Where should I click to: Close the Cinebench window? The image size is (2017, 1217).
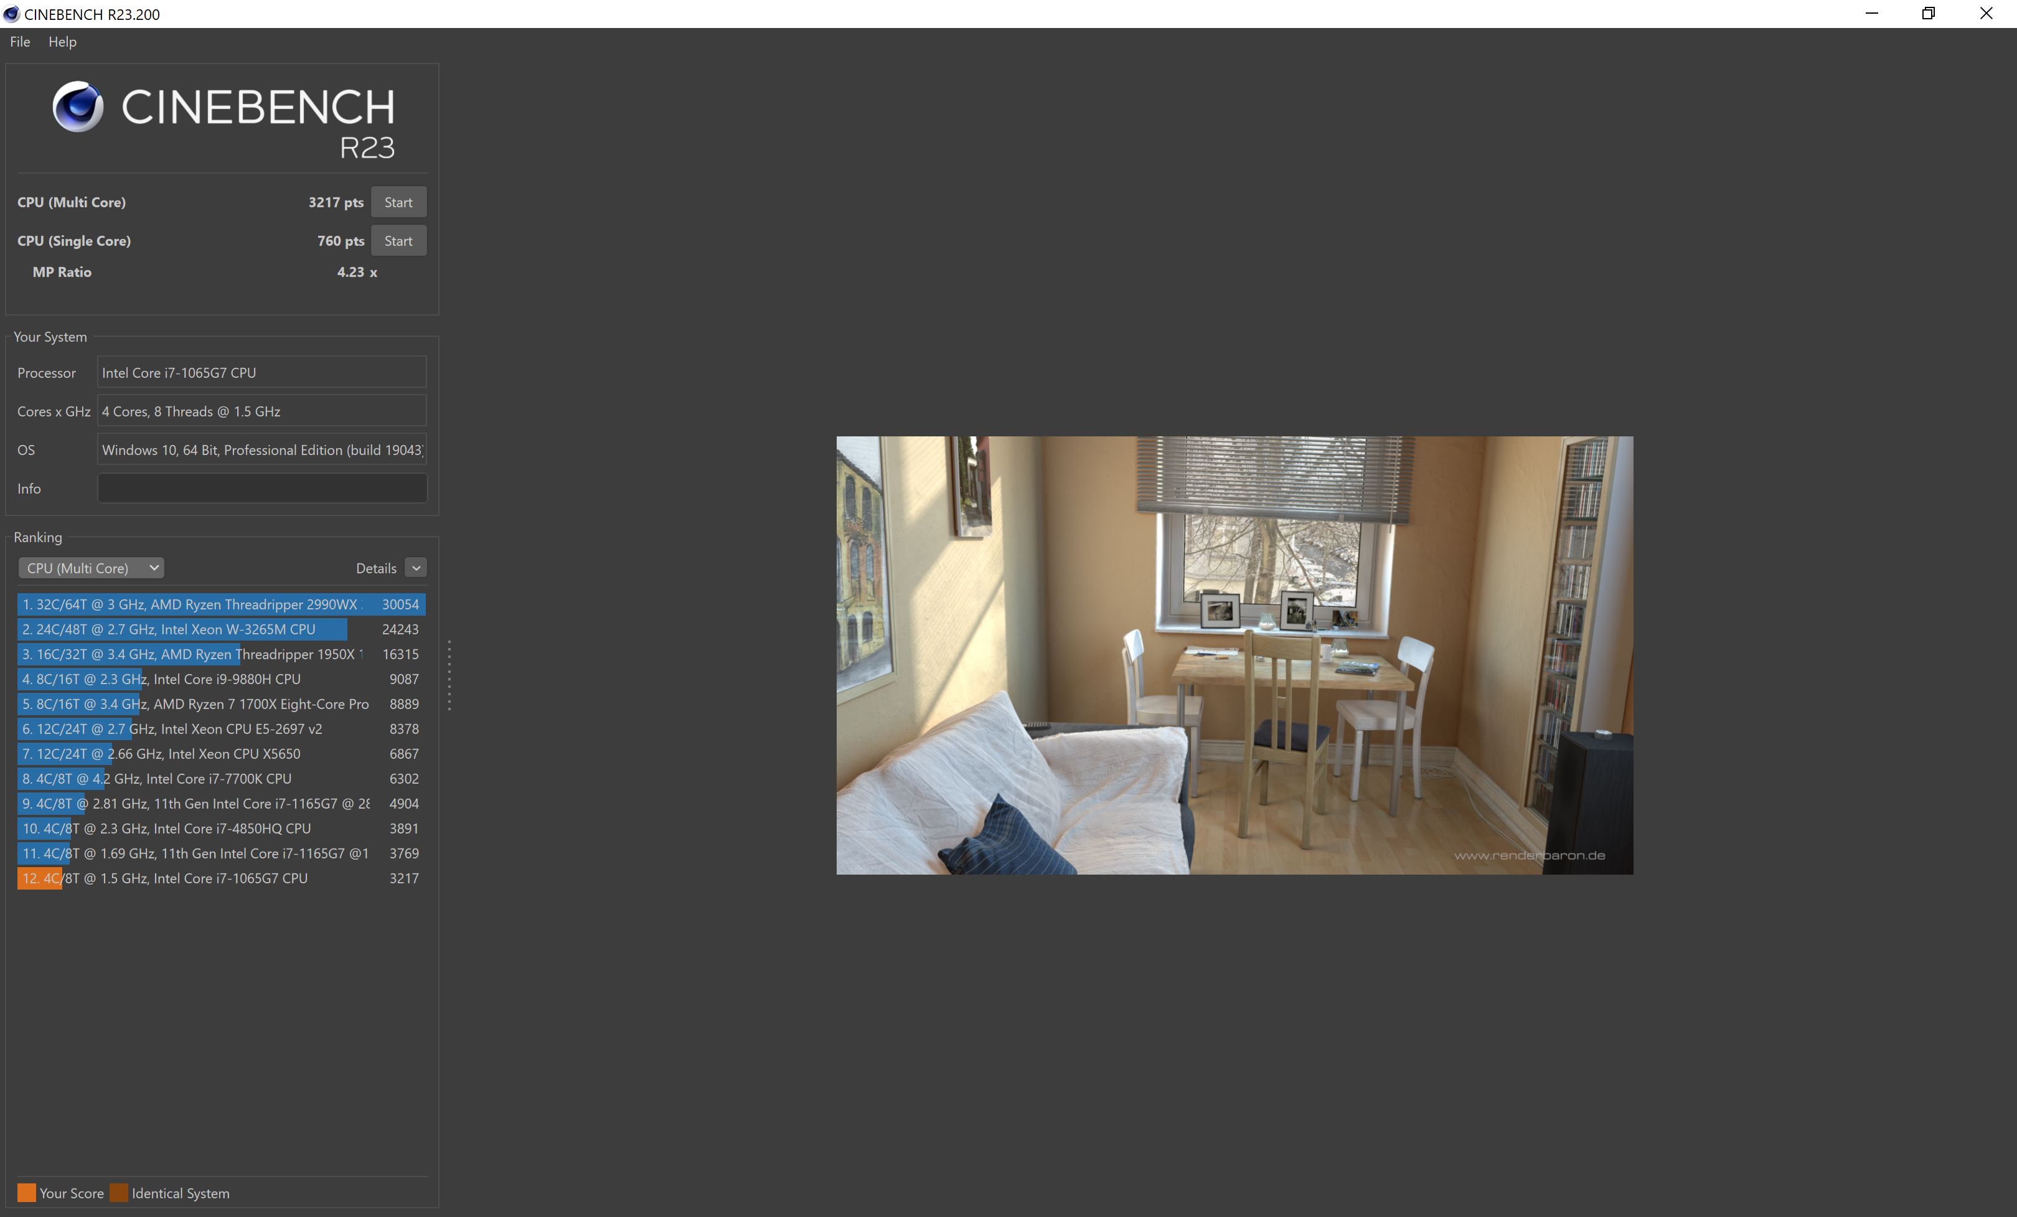tap(1986, 14)
